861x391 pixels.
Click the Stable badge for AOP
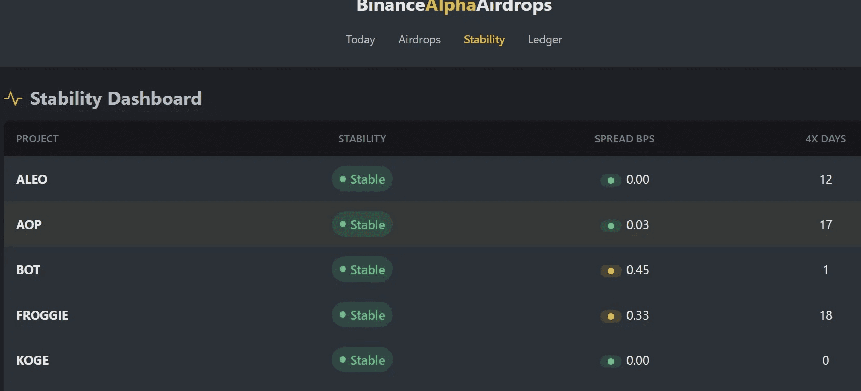click(362, 224)
